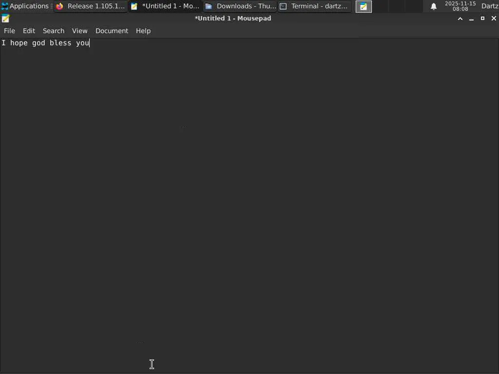
Task: Maximize the Mousepad window
Action: [482, 19]
